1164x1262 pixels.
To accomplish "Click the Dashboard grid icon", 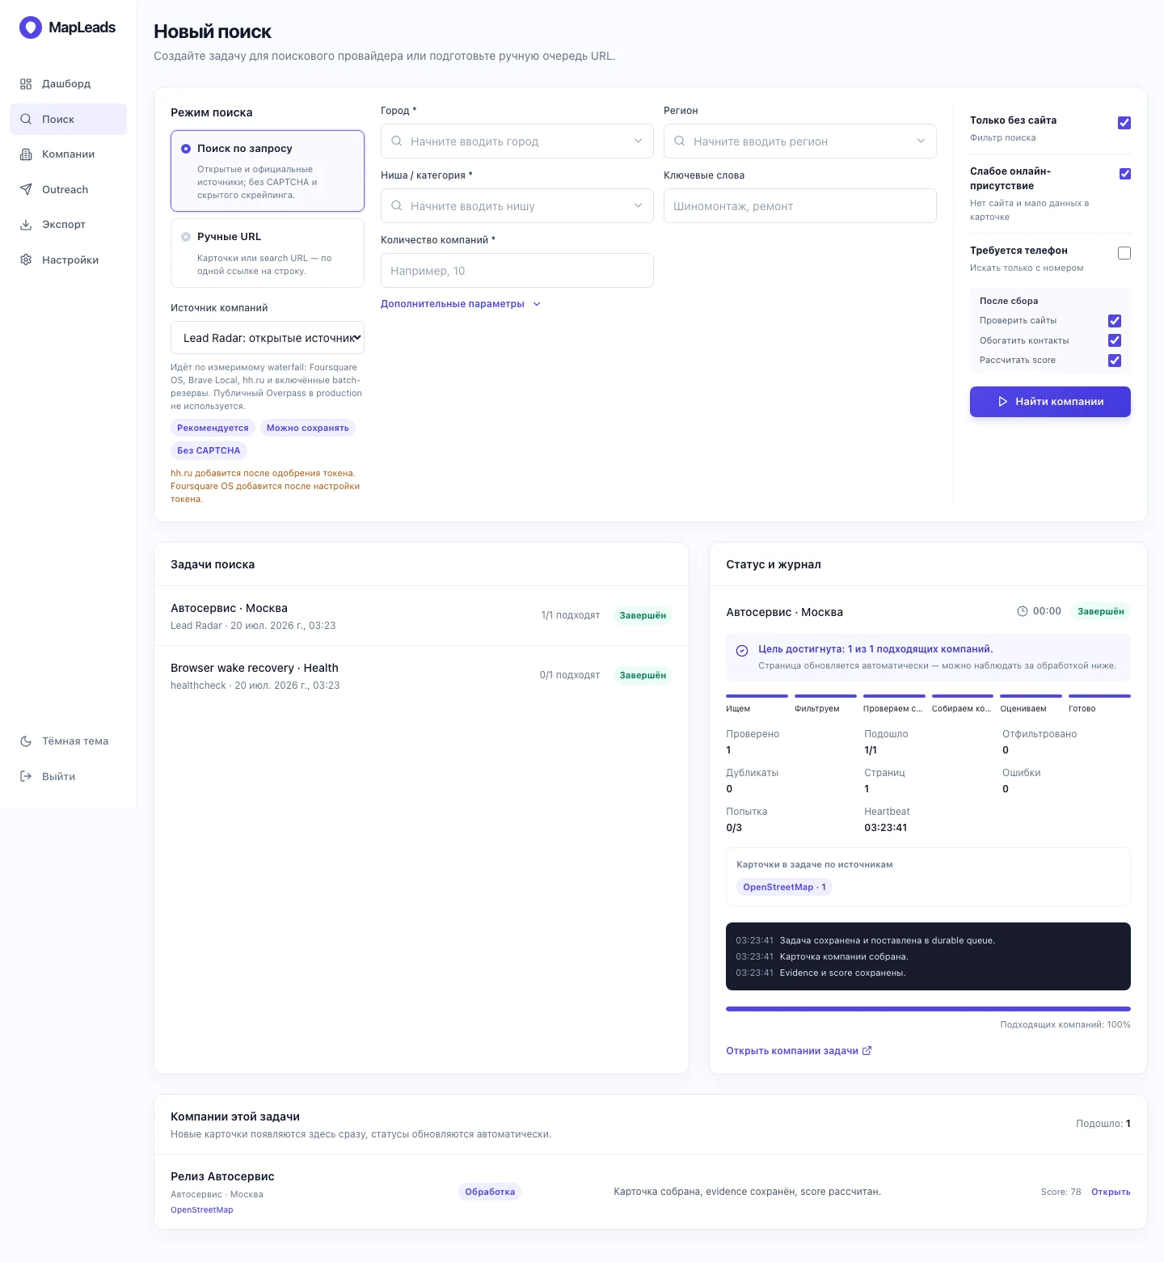I will tap(26, 84).
